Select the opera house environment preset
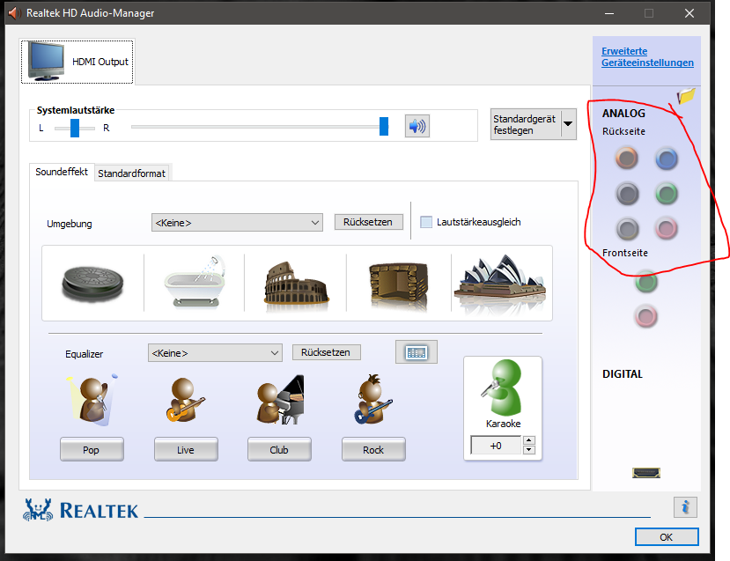The image size is (730, 561). pos(500,282)
